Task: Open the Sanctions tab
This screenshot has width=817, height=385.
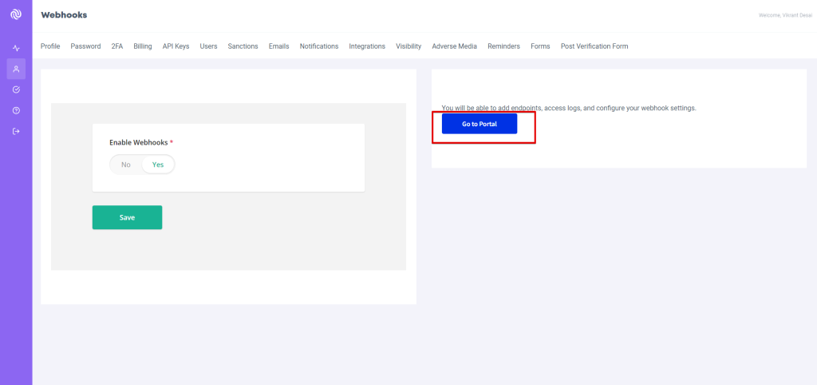Action: [243, 46]
